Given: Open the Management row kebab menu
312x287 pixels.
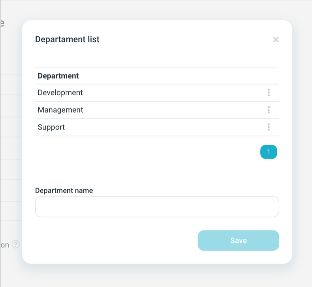Looking at the screenshot, I should click(269, 110).
